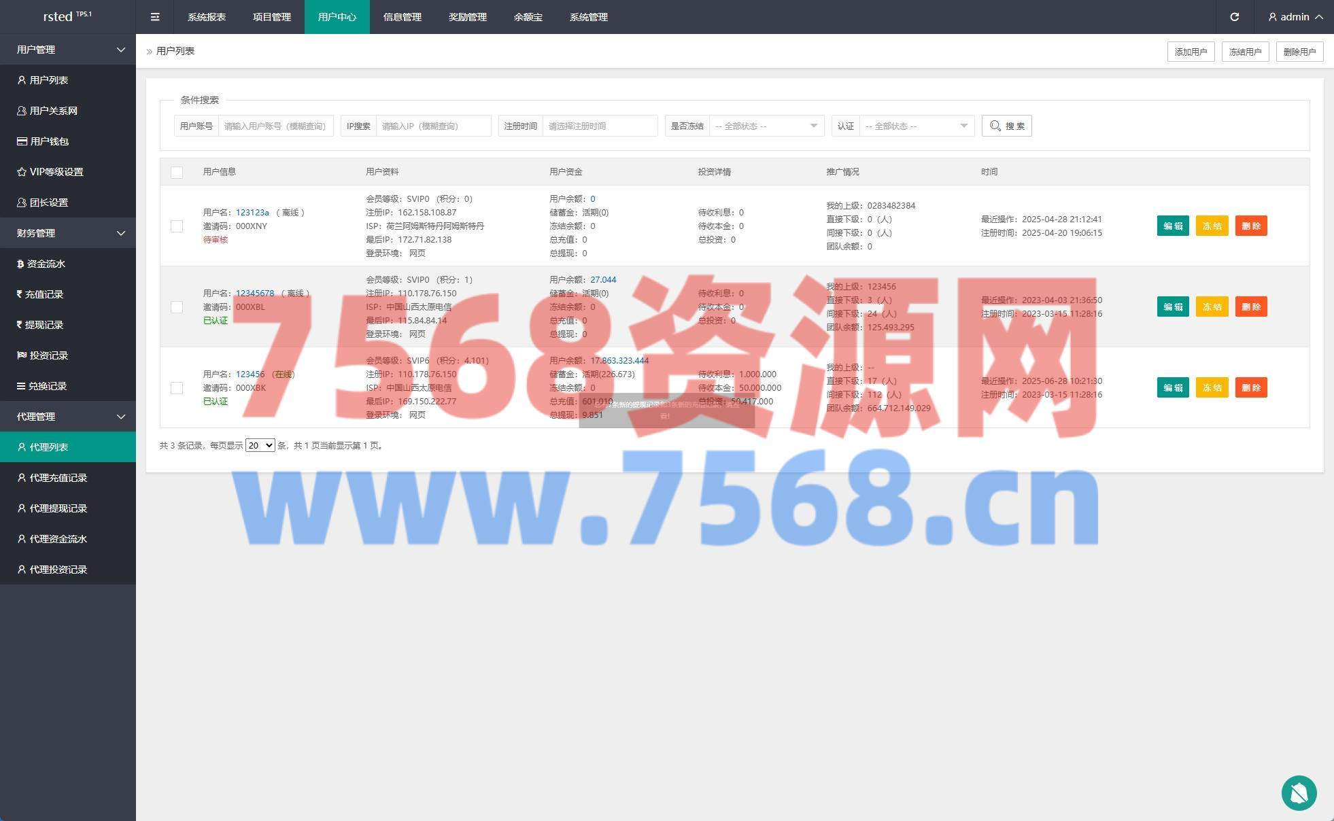The height and width of the screenshot is (821, 1334).
Task: Click 冻结 button for user 12345678
Action: pyautogui.click(x=1212, y=307)
